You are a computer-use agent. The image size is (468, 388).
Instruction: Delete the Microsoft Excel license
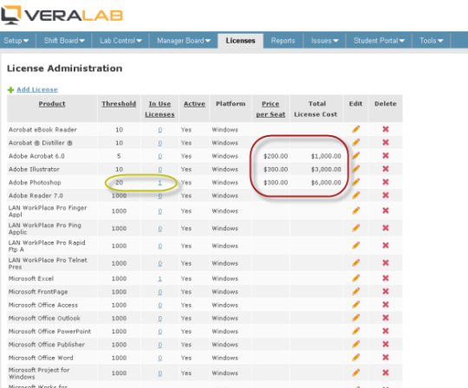point(386,278)
